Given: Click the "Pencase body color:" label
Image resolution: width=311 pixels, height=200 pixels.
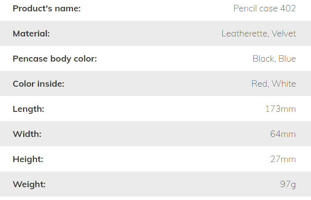Looking at the screenshot, I should pos(55,59).
